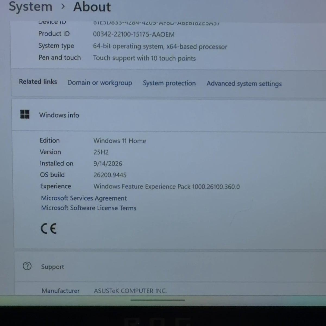Select the 64-bit operating system text
The height and width of the screenshot is (326, 326).
point(160,46)
